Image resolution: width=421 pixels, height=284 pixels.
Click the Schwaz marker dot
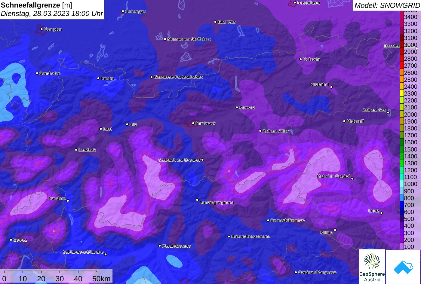point(237,107)
